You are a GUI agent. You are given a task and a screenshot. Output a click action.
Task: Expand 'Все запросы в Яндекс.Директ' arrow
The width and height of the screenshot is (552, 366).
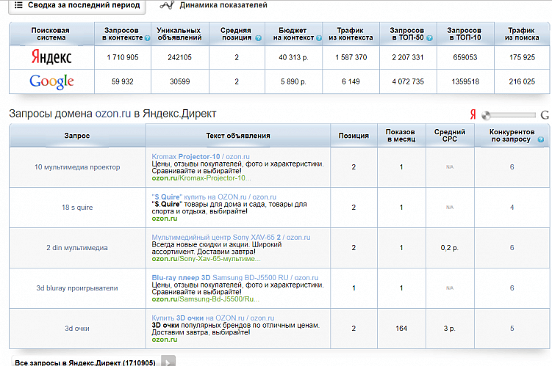click(x=168, y=362)
